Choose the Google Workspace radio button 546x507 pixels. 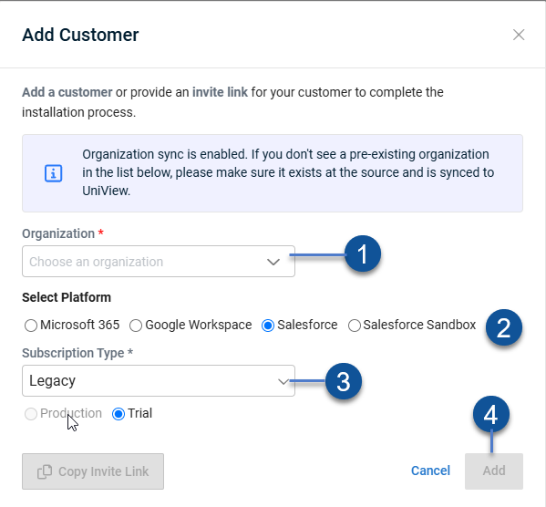(x=136, y=326)
